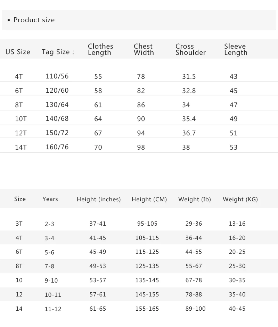Select the 3T row in age table
The image size is (278, 327).
(x=139, y=224)
